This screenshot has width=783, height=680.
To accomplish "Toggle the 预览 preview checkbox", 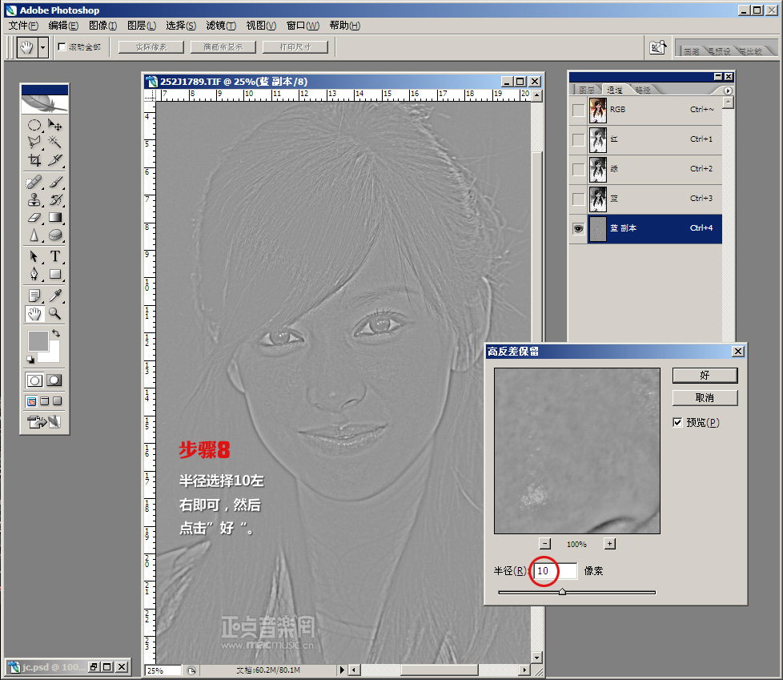I will tap(678, 422).
